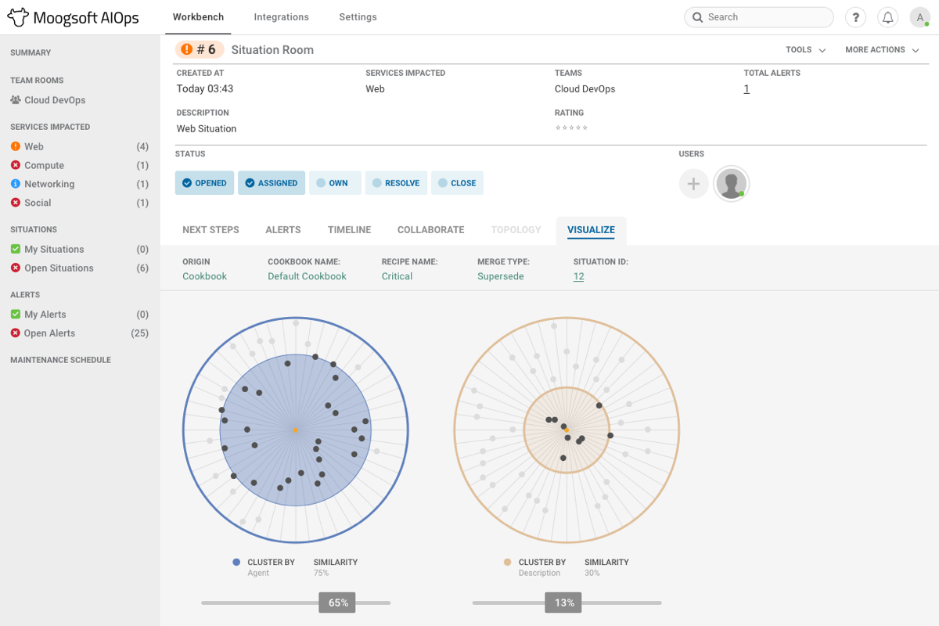Click the 13% similarity slider handle

pos(563,603)
